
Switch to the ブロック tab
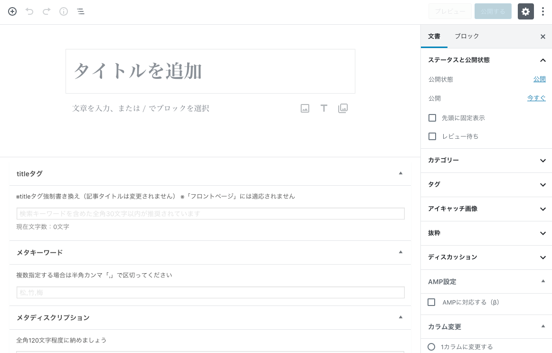pos(466,36)
